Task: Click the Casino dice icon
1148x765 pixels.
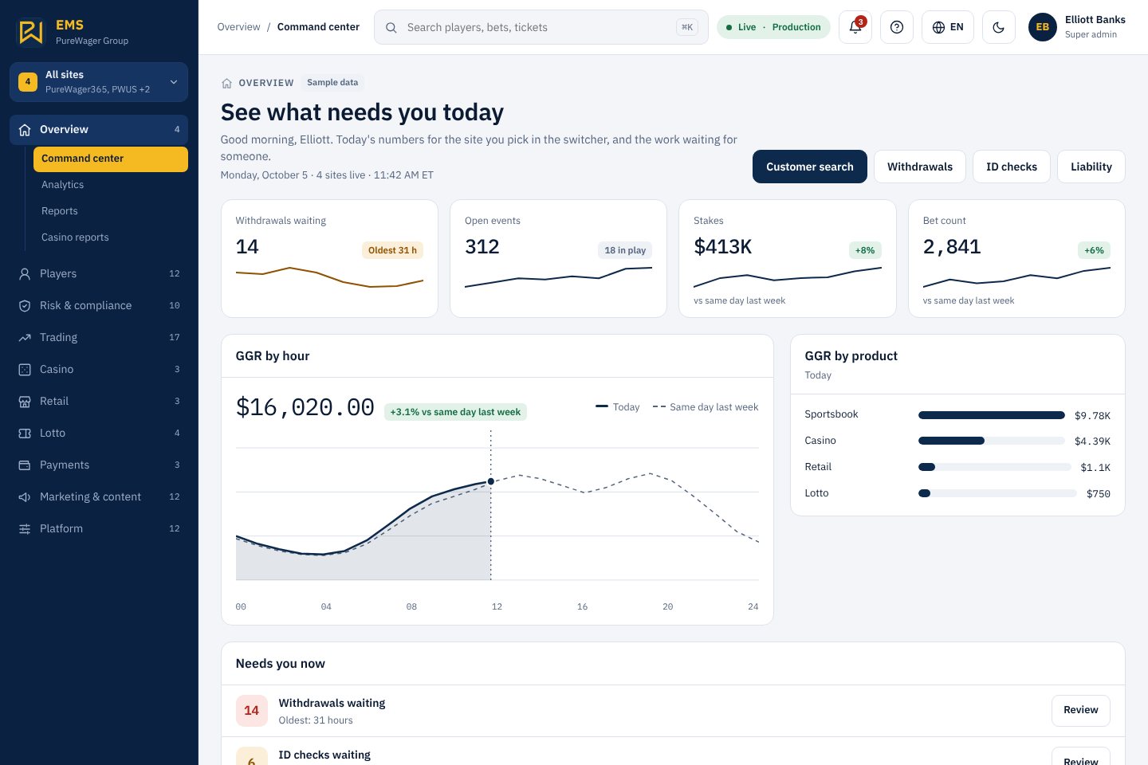Action: (25, 369)
